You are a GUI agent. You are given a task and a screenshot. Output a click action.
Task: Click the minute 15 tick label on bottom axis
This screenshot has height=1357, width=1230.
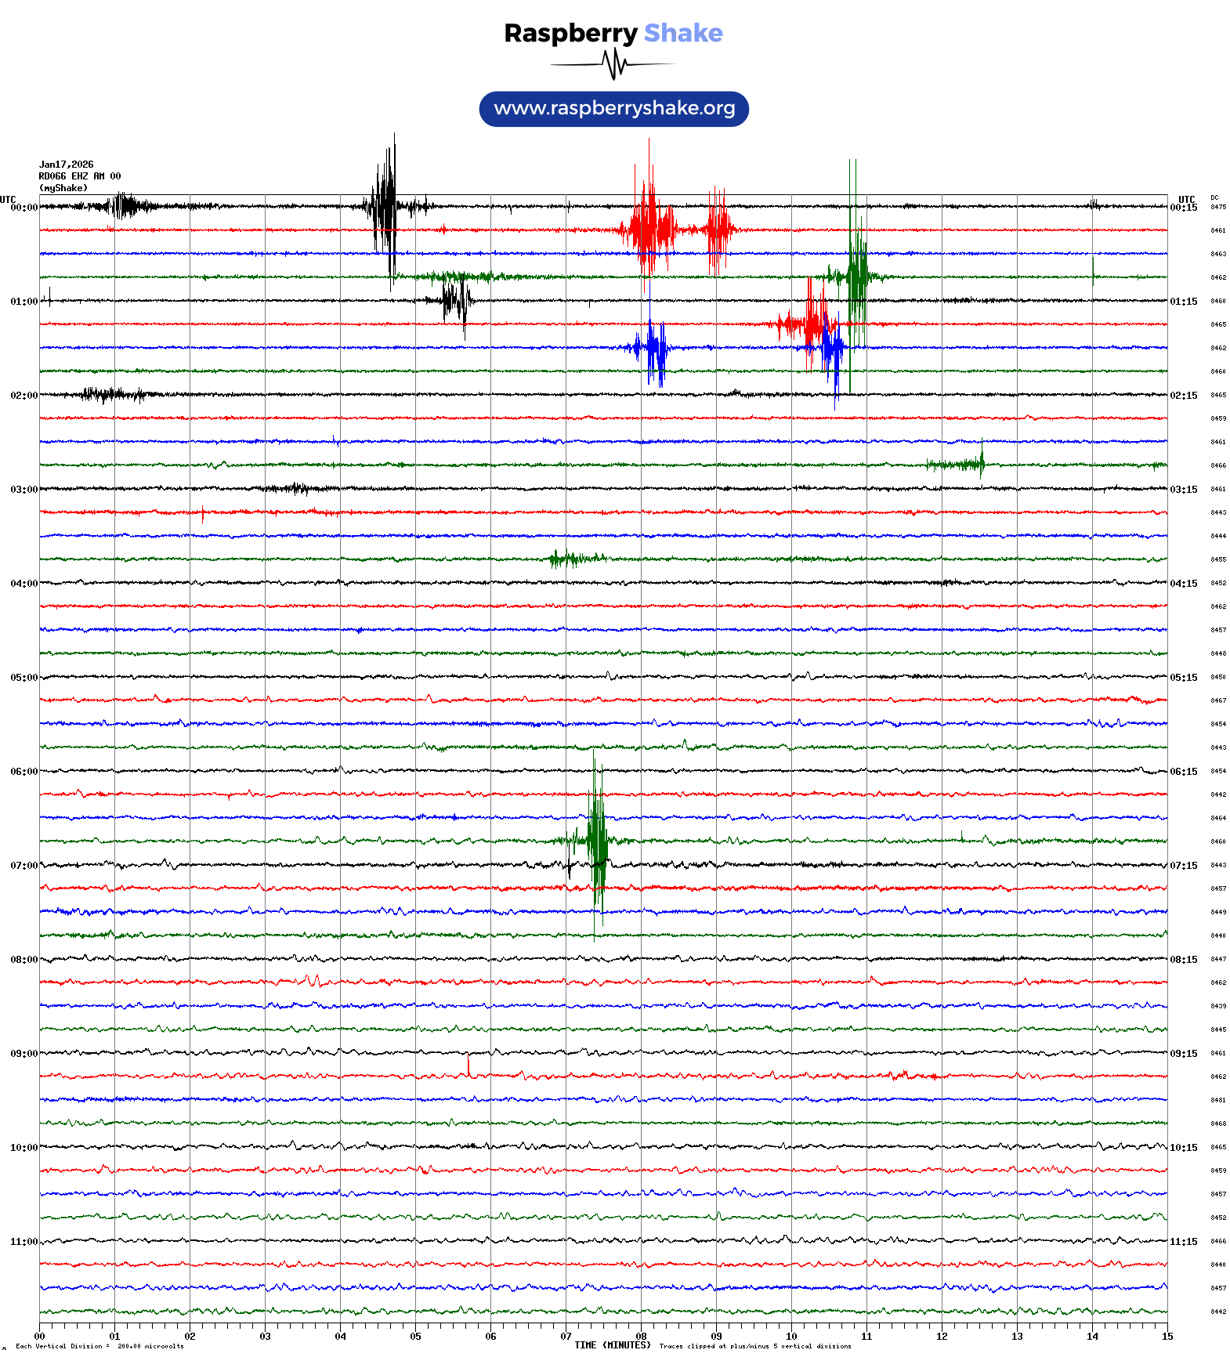pos(1167,1337)
